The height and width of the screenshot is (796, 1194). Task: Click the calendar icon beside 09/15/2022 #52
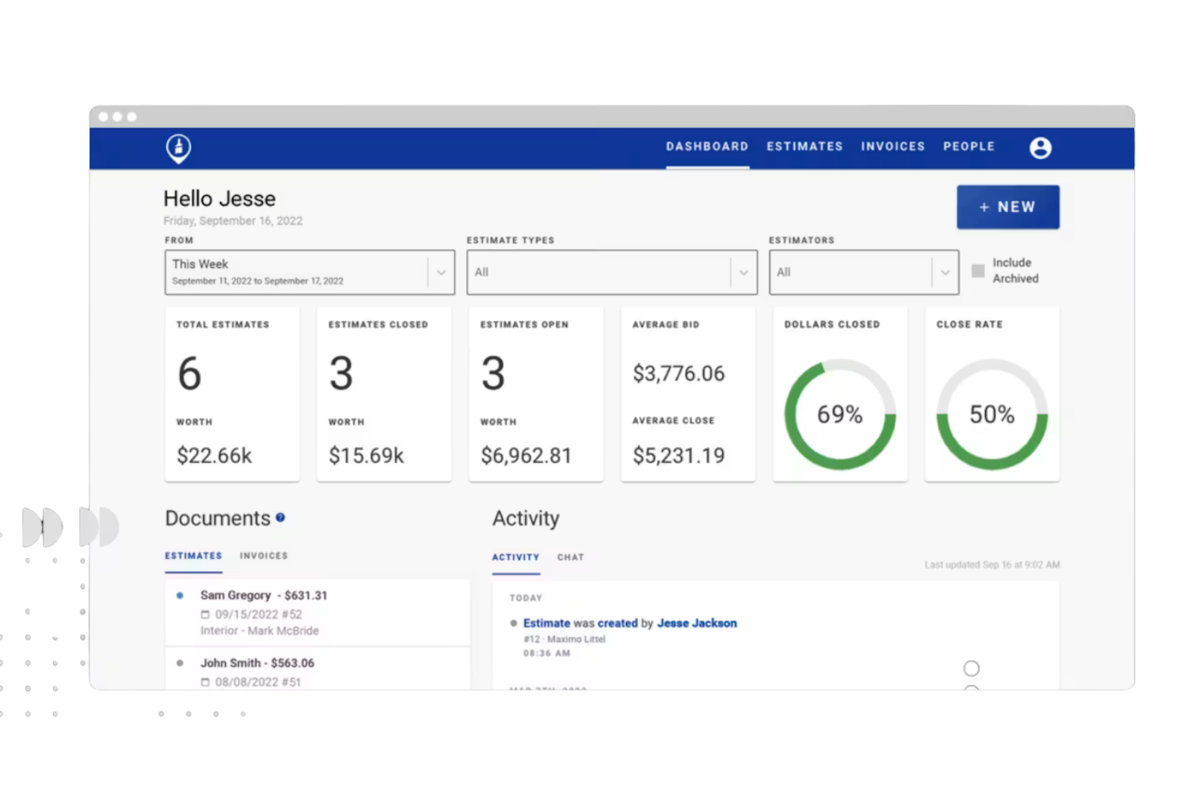(x=205, y=615)
